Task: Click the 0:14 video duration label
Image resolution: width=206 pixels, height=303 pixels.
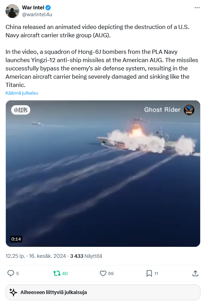Action: 16,239
